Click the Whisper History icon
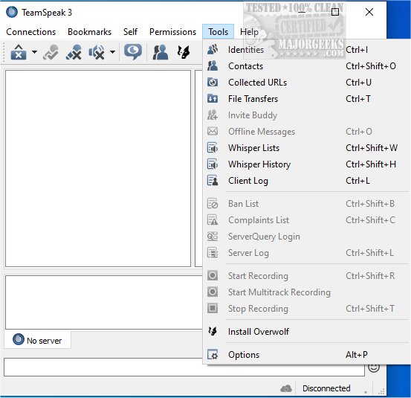411x398 pixels. pos(213,164)
